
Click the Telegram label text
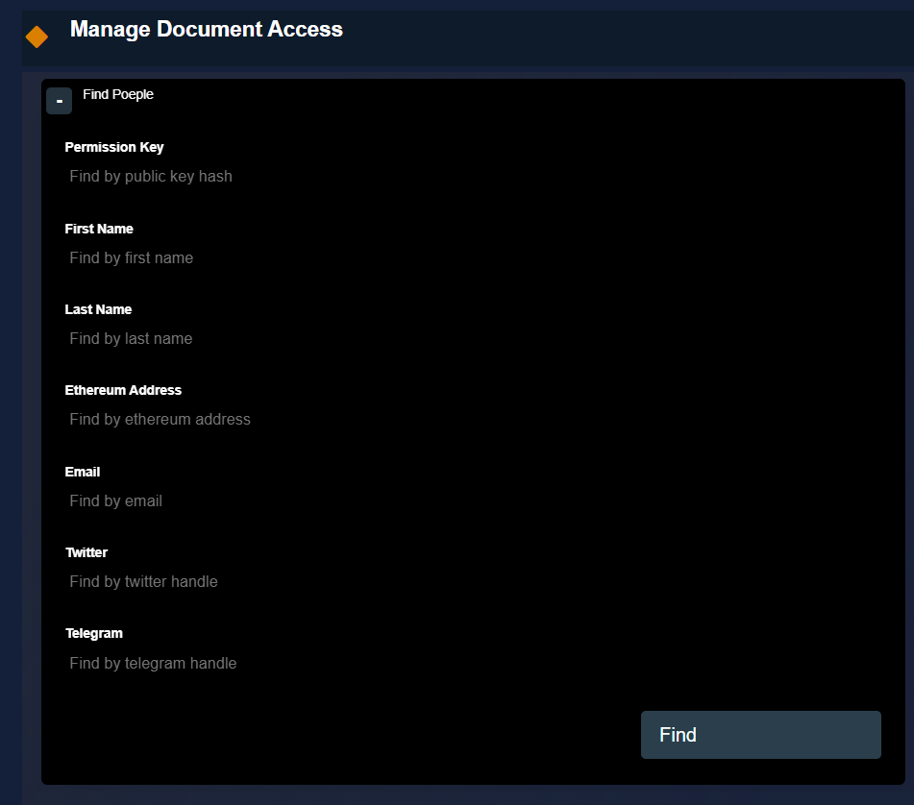[x=94, y=633]
